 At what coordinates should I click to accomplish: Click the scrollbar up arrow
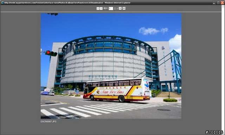click(223, 7)
